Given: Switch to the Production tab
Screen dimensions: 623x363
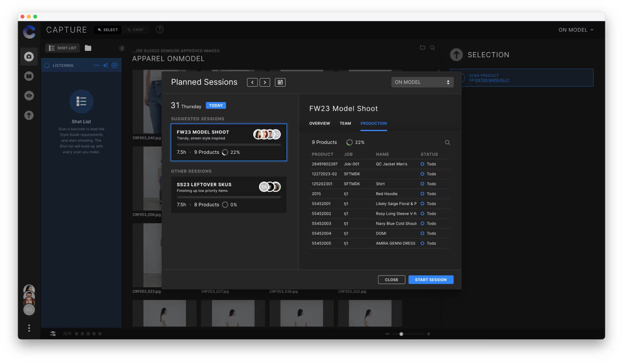Looking at the screenshot, I should coord(374,123).
